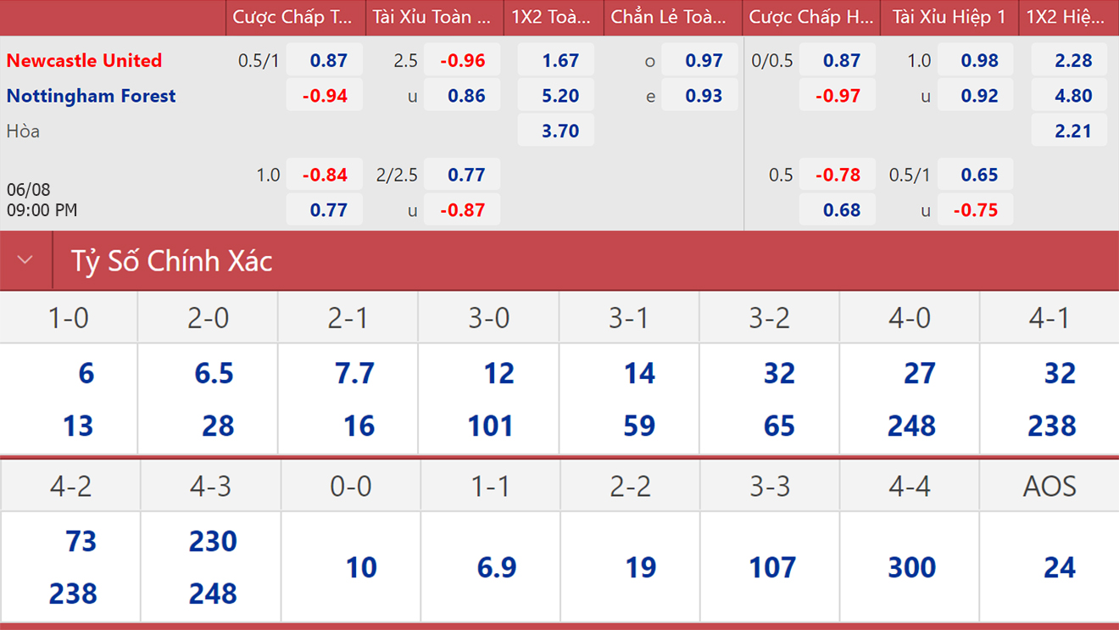This screenshot has width=1119, height=630.
Task: Click the Newcastle United team name
Action: coord(84,61)
